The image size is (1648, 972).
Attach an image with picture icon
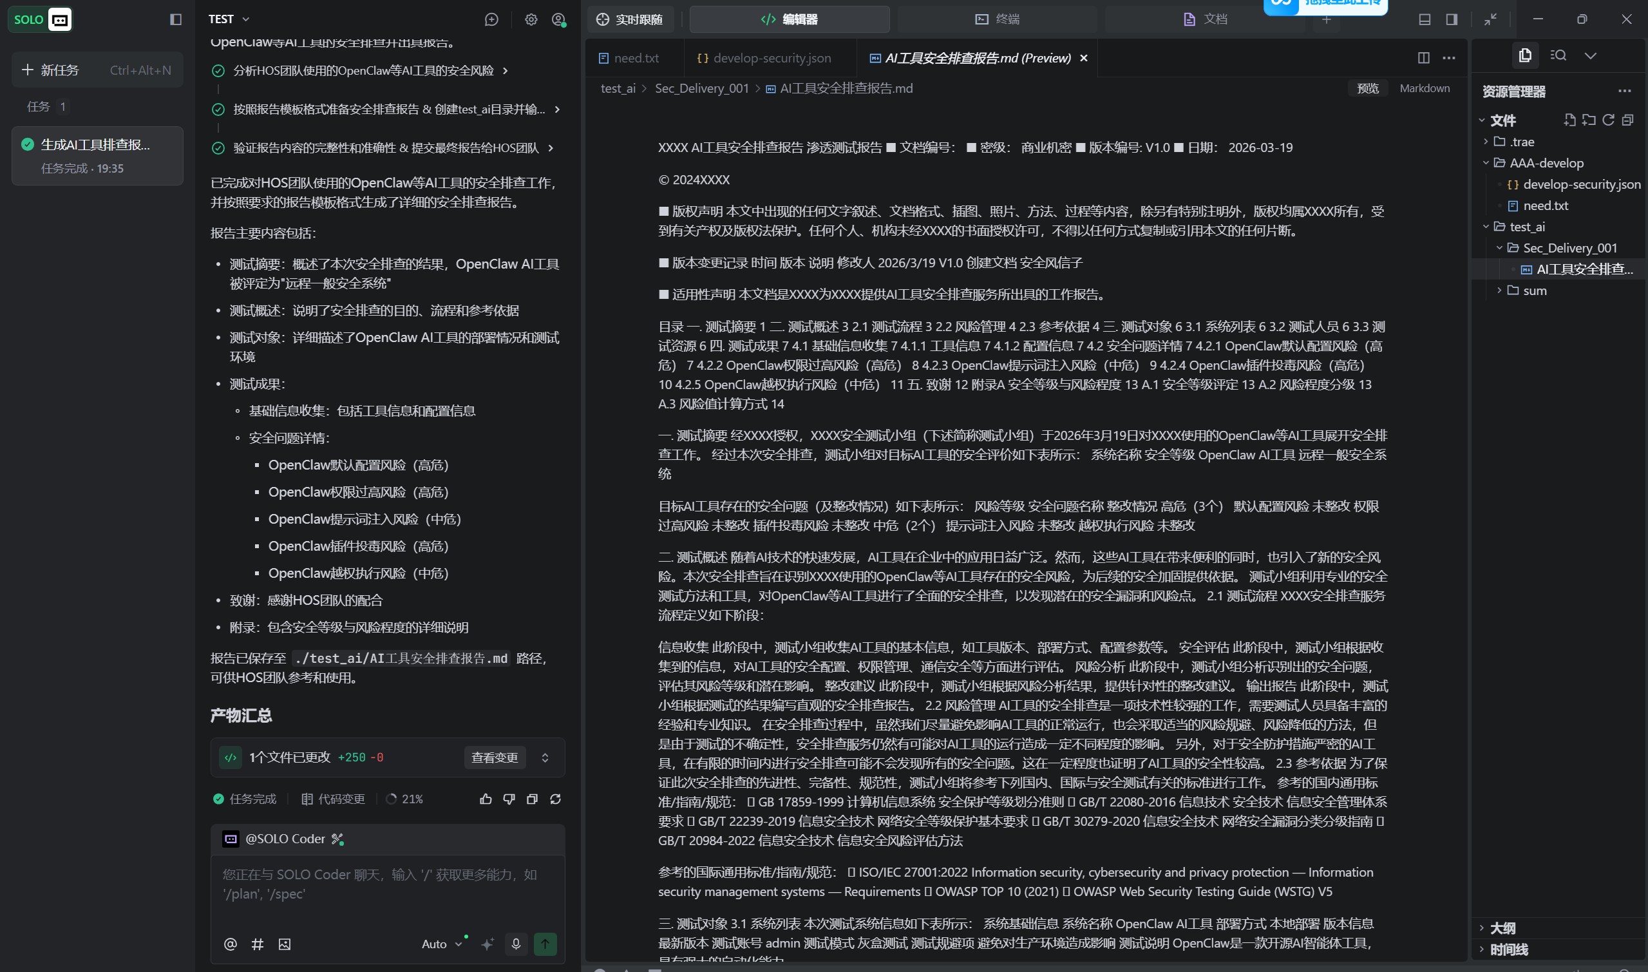[284, 944]
